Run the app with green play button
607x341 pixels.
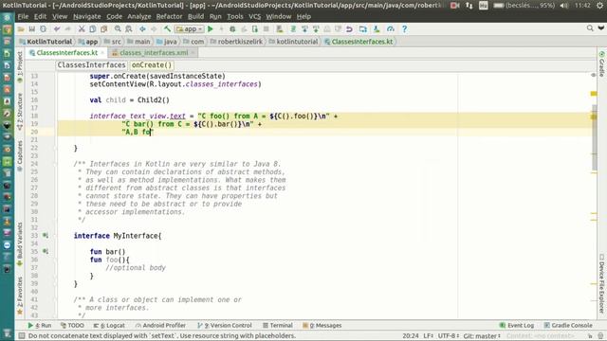coord(211,29)
